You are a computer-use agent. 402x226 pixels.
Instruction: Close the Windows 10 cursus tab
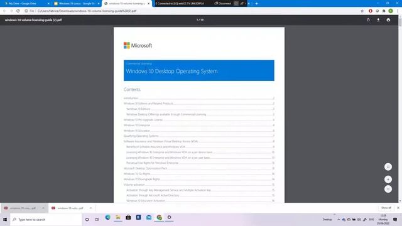[x=99, y=4]
